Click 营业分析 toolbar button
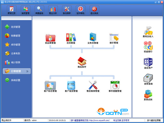Image resolution: width=164 pixels, height=123 pixels. [x=53, y=10]
